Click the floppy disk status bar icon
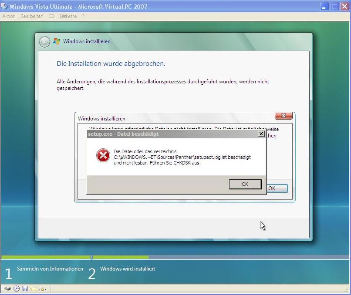The image size is (351, 295). point(25,288)
